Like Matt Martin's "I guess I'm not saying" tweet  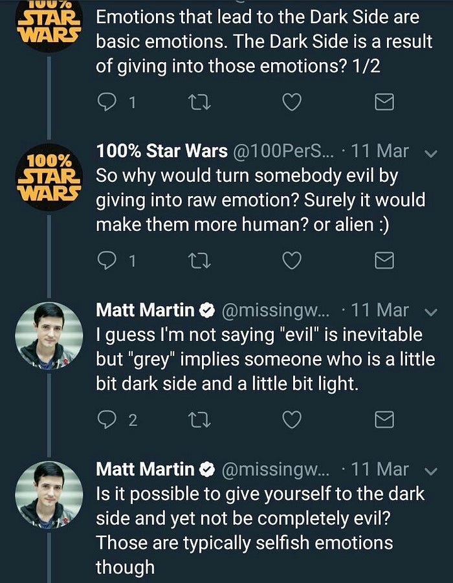pos(293,420)
